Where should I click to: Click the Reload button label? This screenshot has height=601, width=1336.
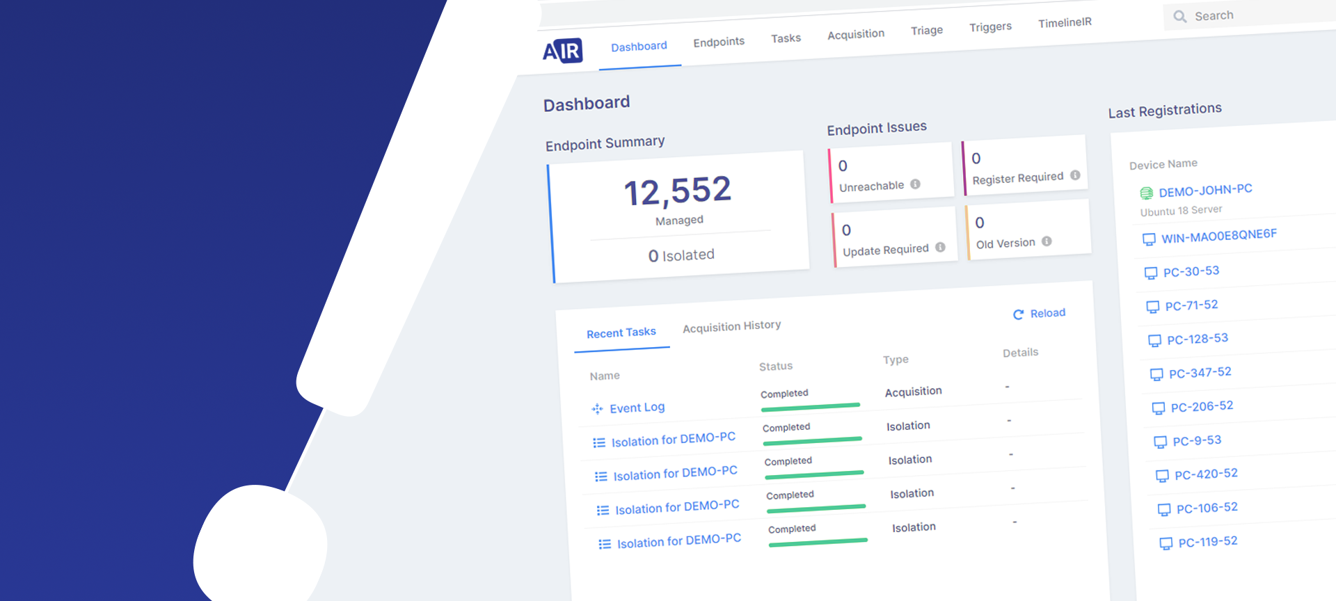tap(1048, 313)
